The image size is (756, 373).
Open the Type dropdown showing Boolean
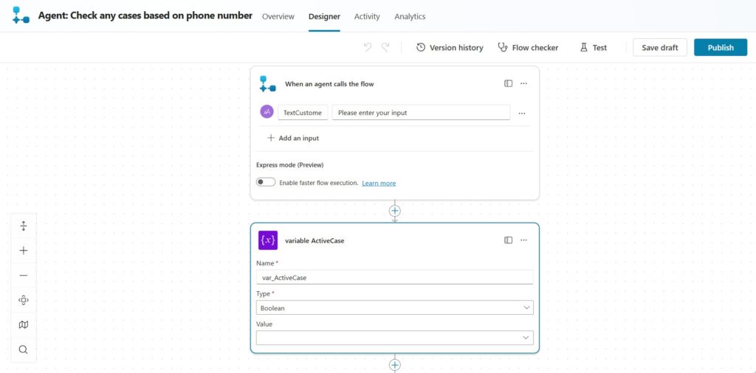point(394,308)
